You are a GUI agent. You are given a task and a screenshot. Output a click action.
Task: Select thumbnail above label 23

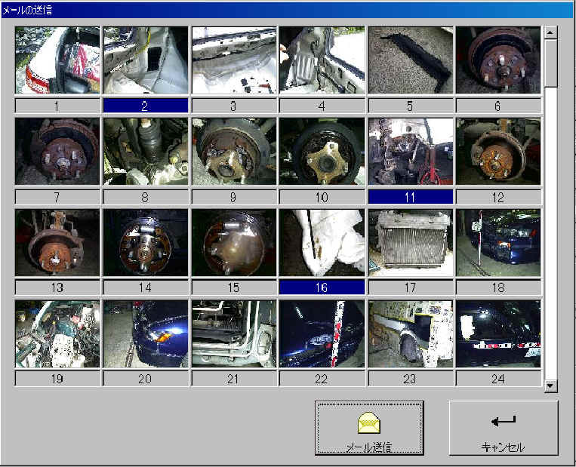point(411,334)
